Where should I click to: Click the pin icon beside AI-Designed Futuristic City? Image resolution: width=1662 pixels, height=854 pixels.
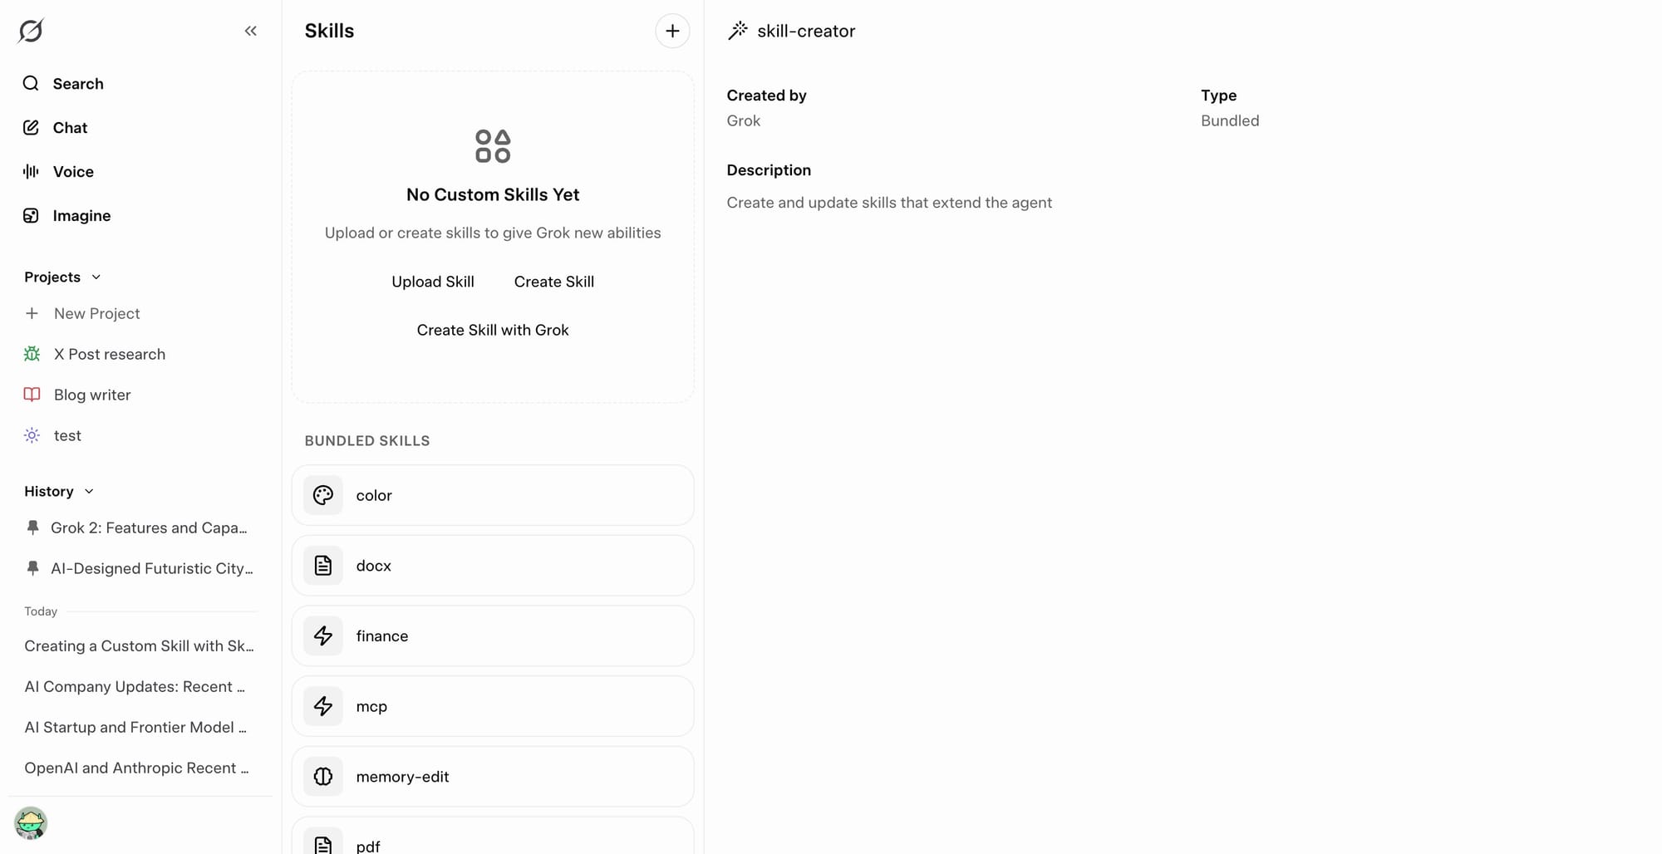(x=32, y=568)
